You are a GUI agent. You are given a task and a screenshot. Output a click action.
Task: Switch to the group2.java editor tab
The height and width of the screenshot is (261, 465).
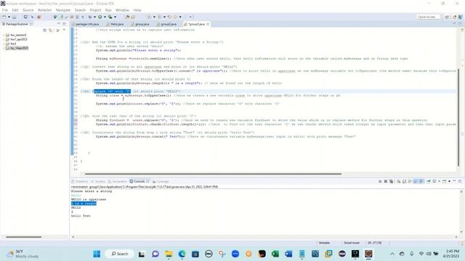166,24
